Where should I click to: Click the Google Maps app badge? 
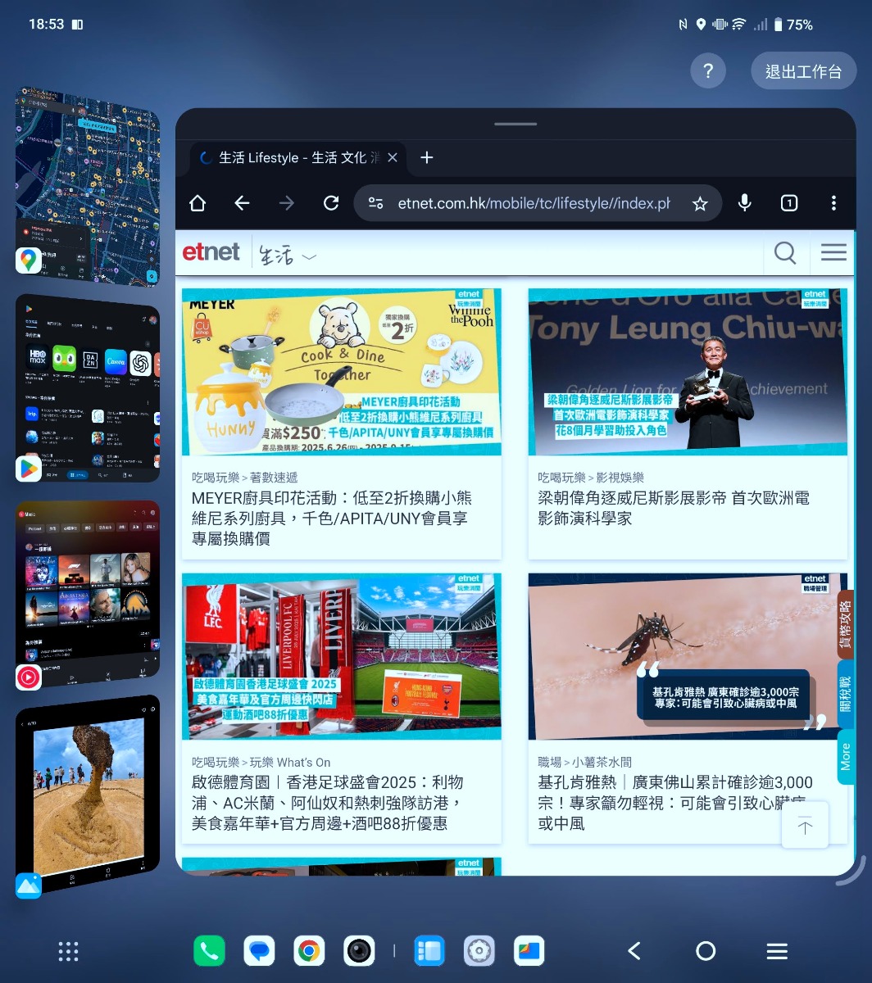(x=29, y=260)
